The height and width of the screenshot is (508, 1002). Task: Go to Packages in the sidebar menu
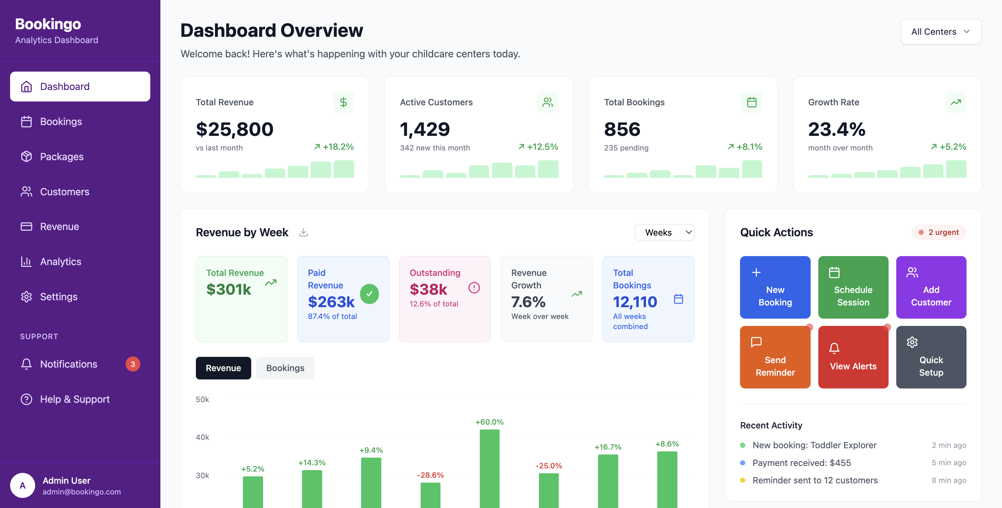click(62, 156)
